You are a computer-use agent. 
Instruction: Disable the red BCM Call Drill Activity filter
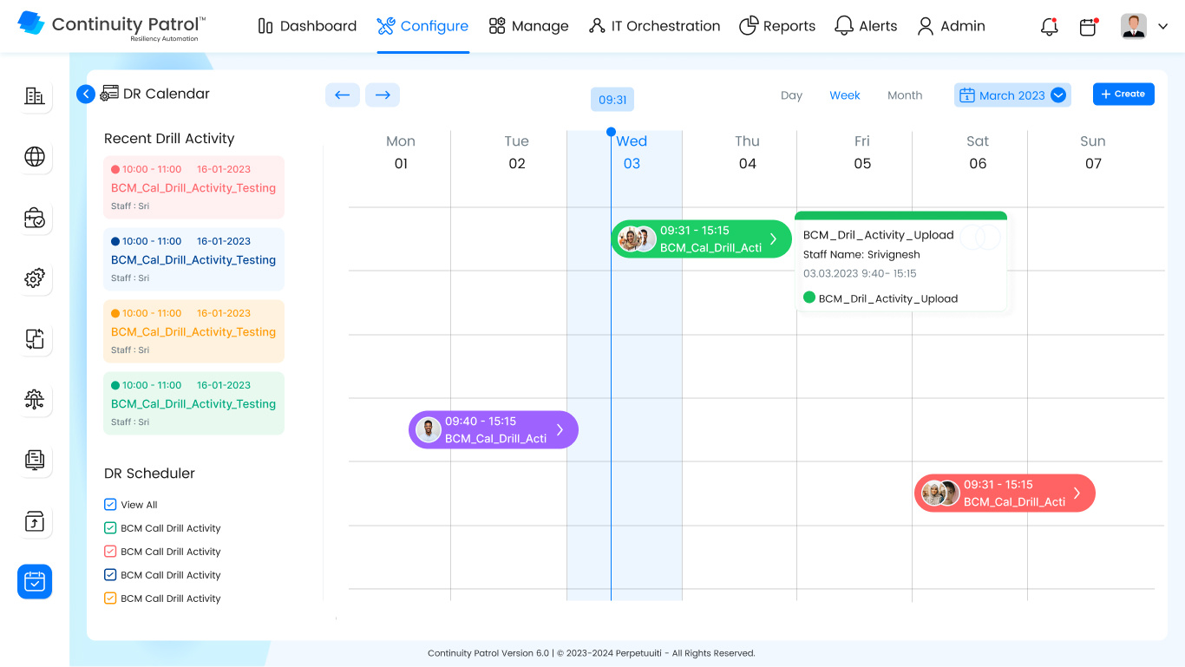click(x=110, y=551)
